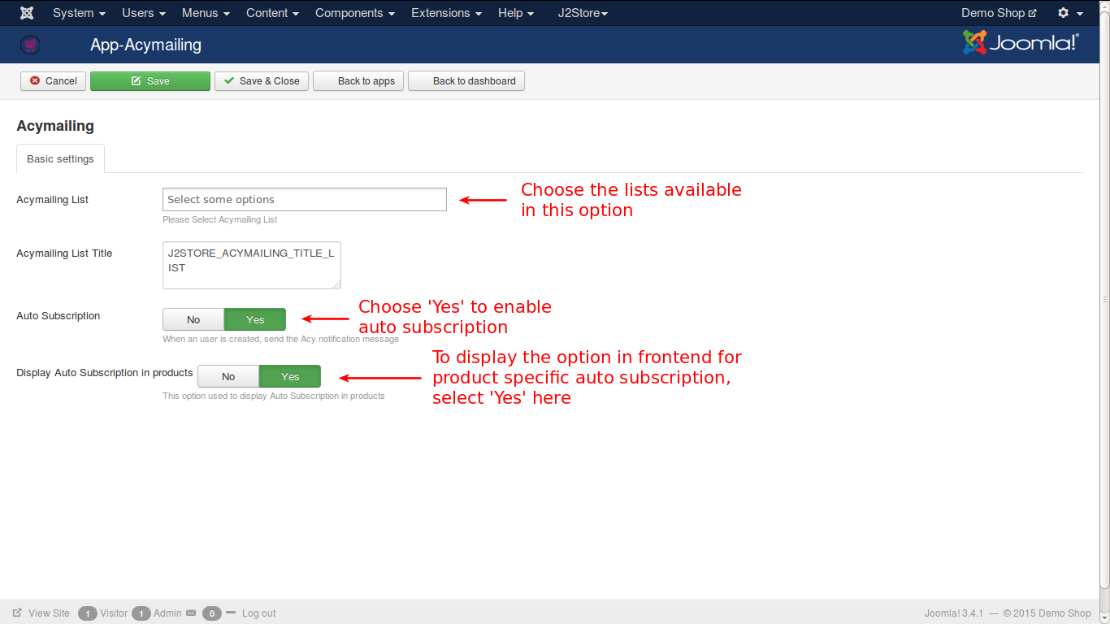Image resolution: width=1110 pixels, height=624 pixels.
Task: Click the View Site external link icon
Action: [x=17, y=613]
